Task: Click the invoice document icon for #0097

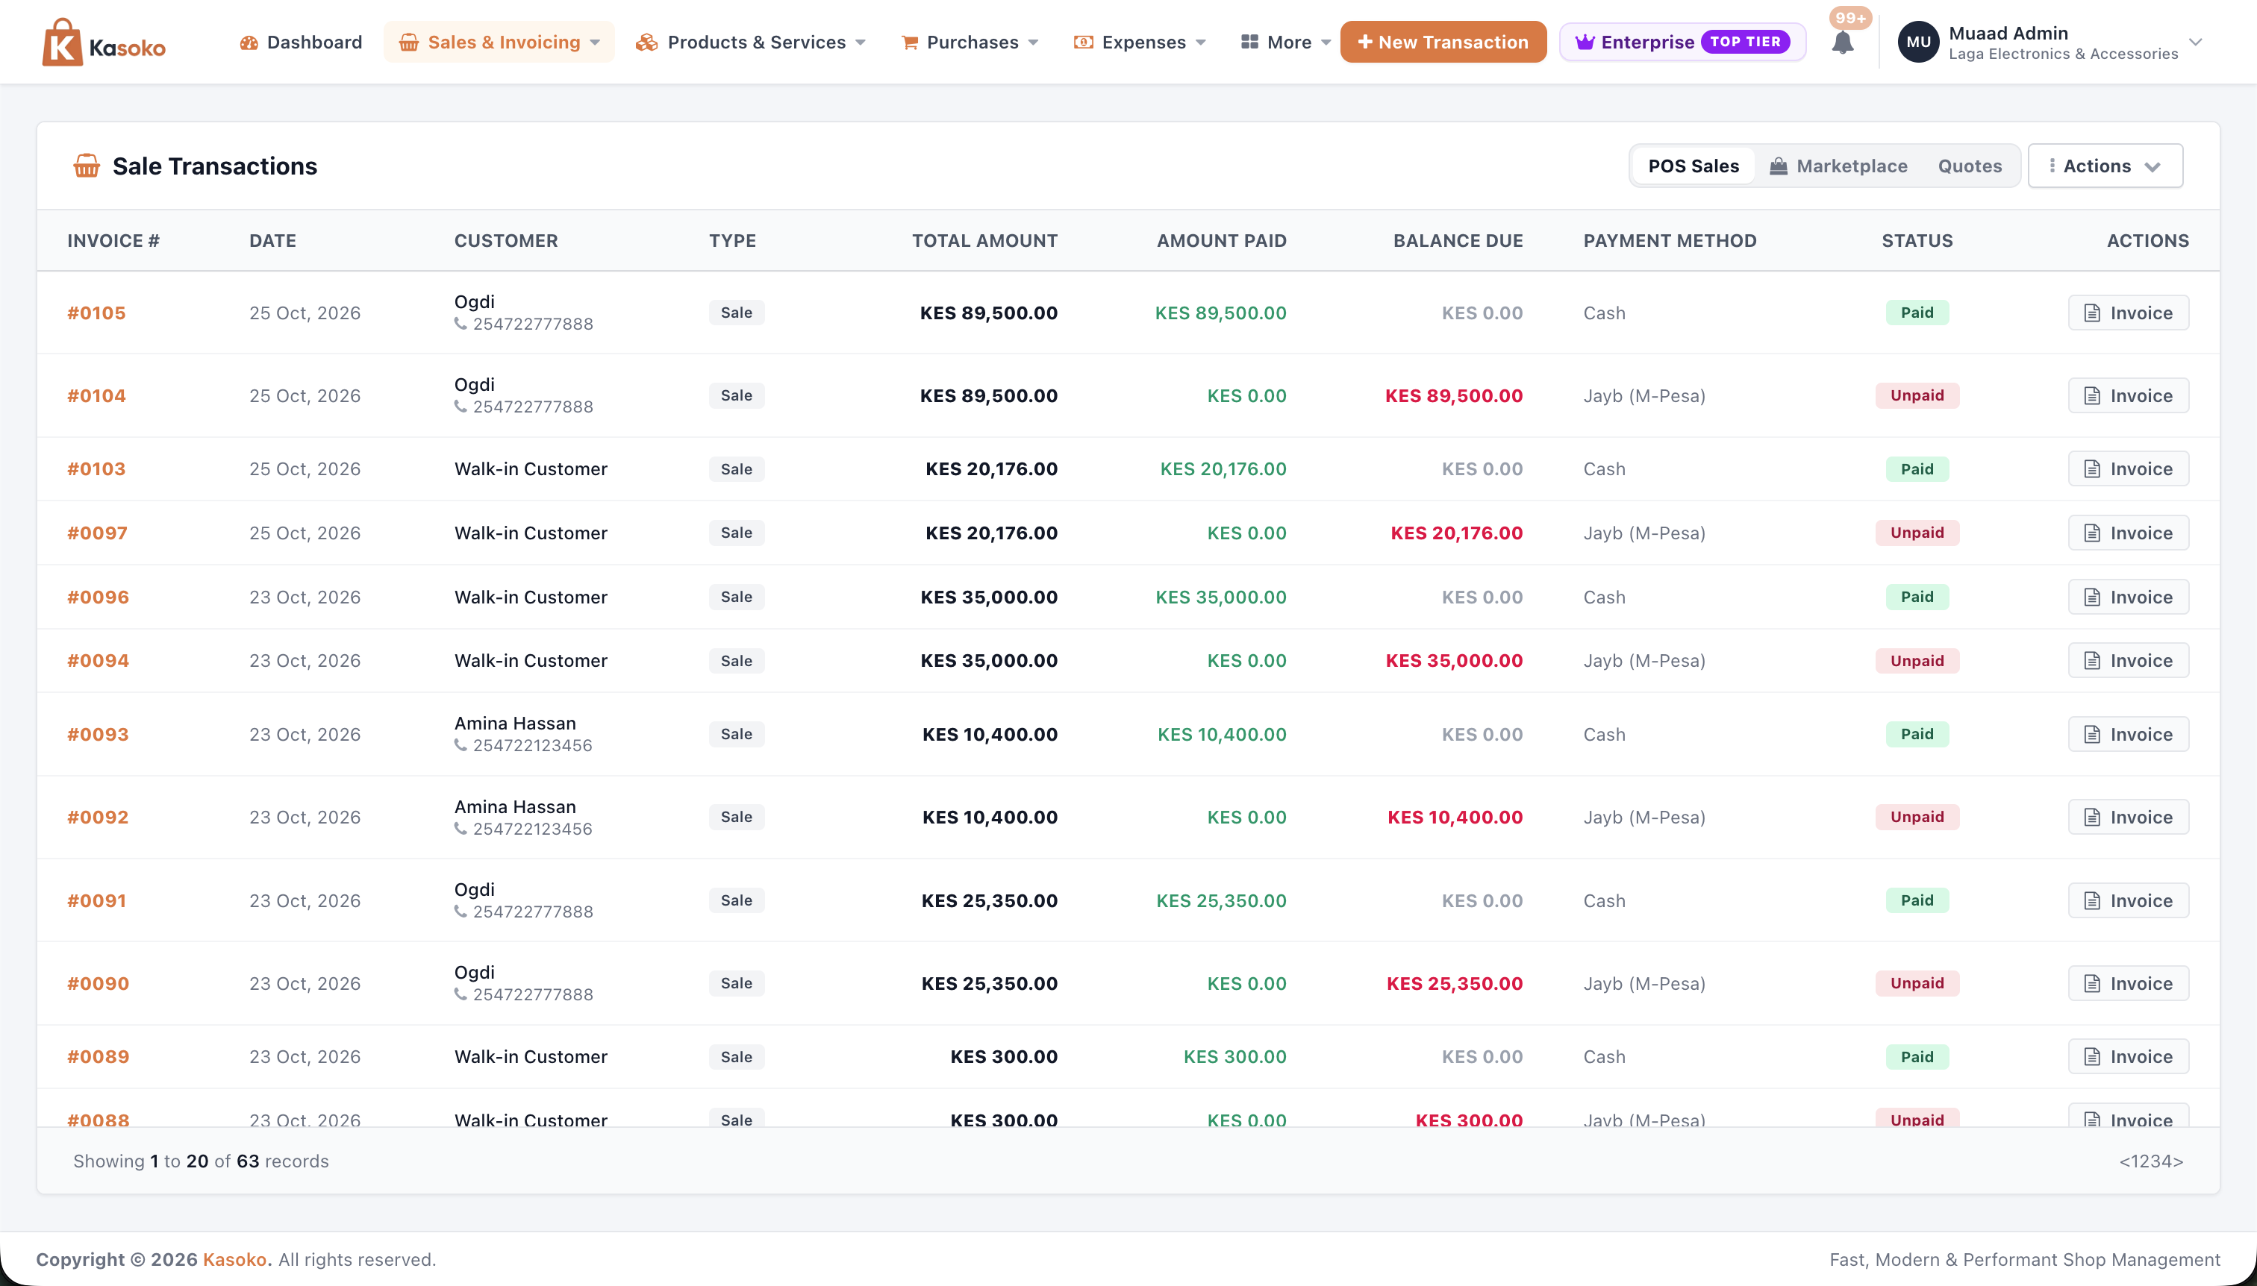Action: [x=2092, y=533]
